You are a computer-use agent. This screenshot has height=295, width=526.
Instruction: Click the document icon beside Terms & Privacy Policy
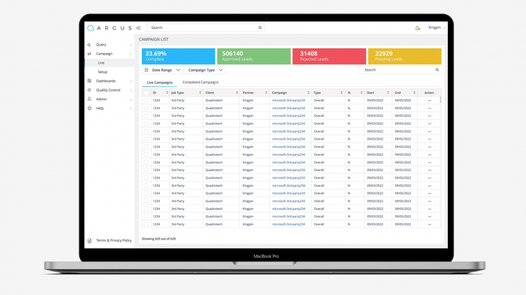click(x=89, y=241)
